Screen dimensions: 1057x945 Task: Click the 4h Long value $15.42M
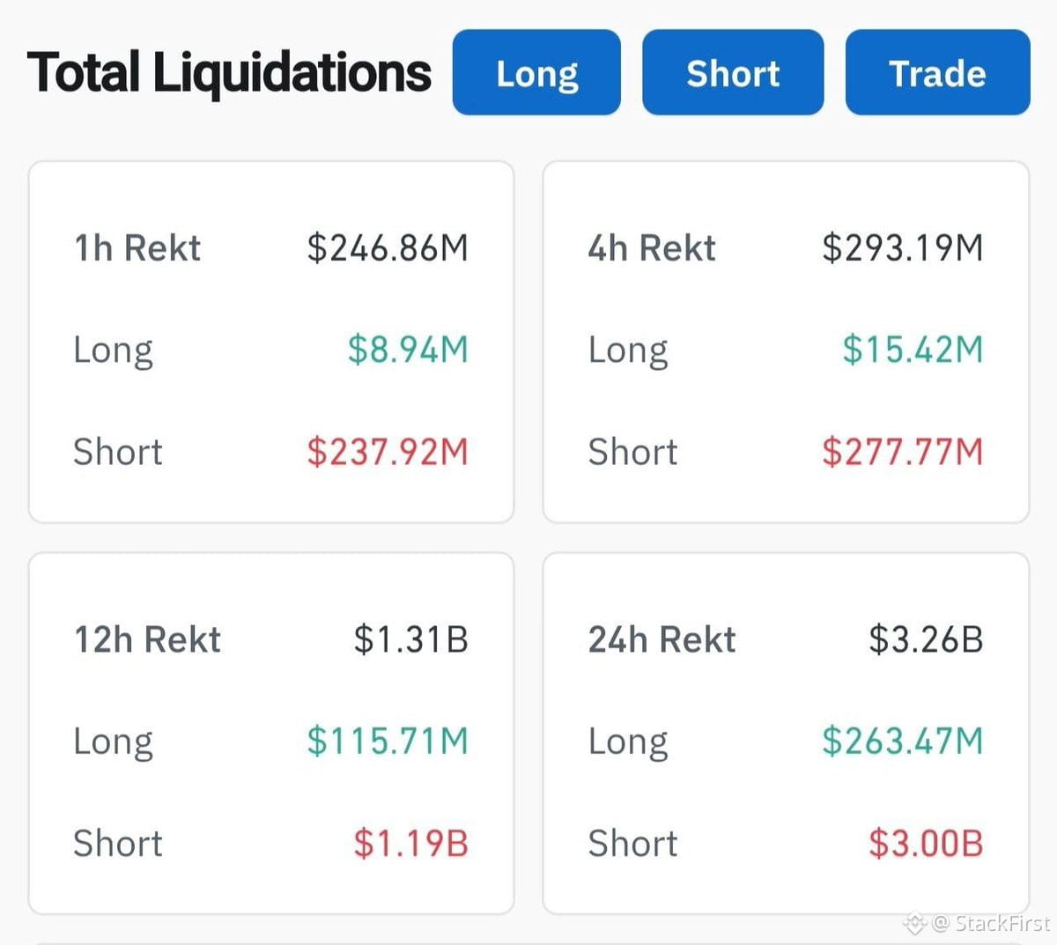pyautogui.click(x=913, y=350)
